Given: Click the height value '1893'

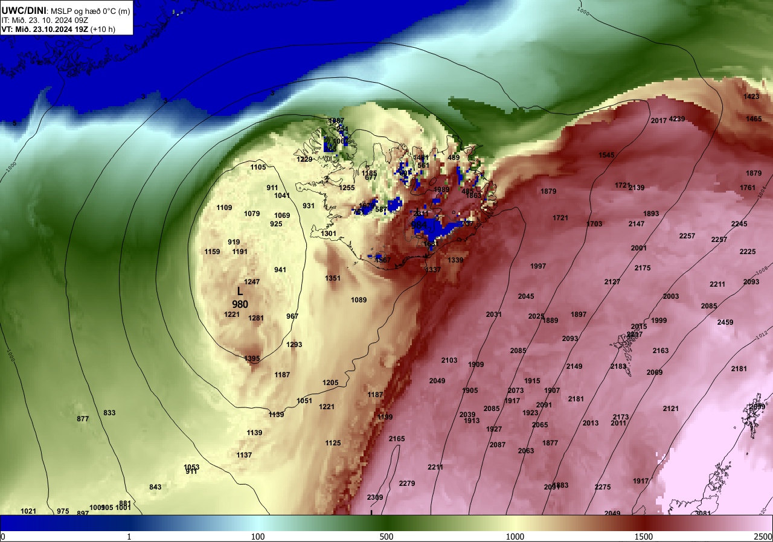Looking at the screenshot, I should tap(651, 214).
